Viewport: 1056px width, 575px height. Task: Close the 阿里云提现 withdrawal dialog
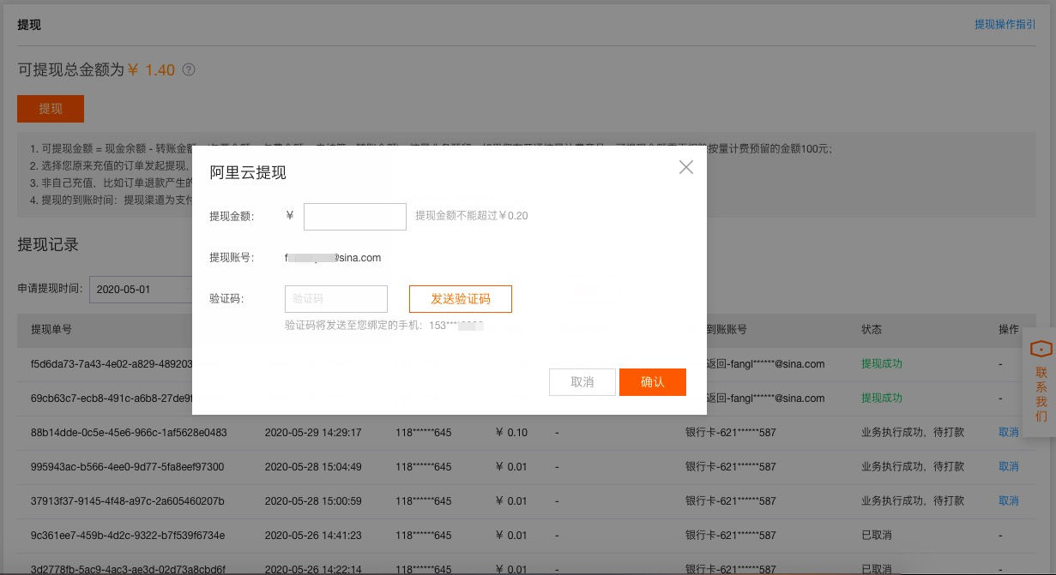point(685,168)
